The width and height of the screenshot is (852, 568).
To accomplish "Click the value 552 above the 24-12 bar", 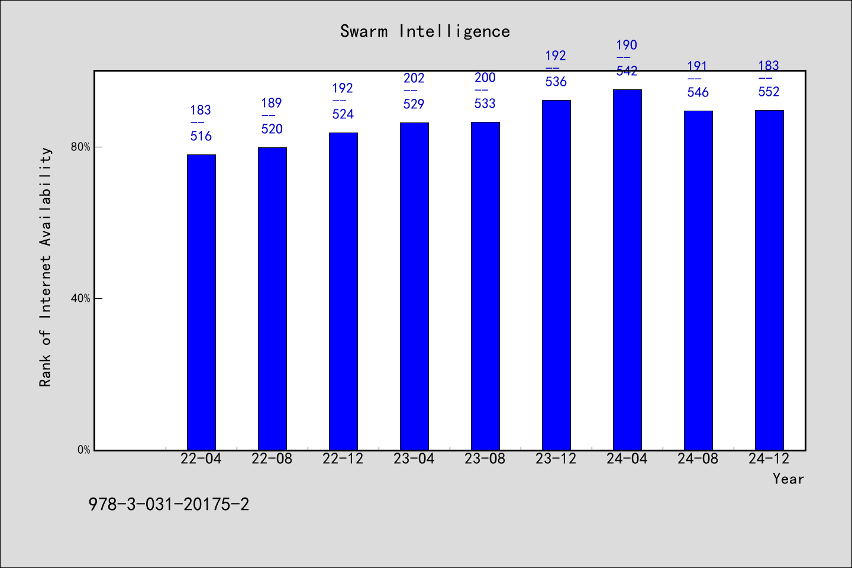I will 769,92.
